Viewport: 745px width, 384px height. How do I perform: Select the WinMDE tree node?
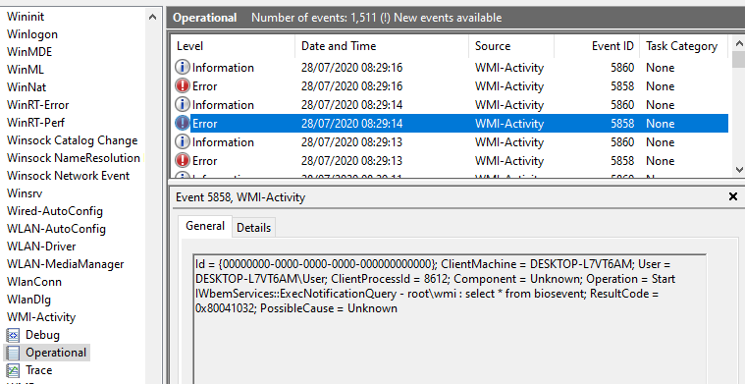click(x=29, y=52)
